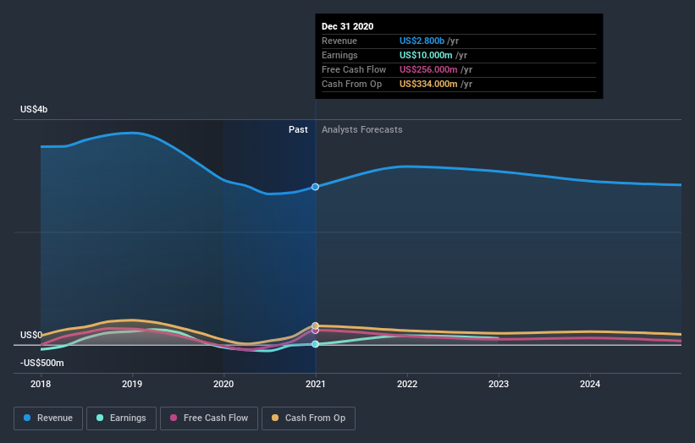Click the 2019 x-axis label

pyautogui.click(x=132, y=384)
